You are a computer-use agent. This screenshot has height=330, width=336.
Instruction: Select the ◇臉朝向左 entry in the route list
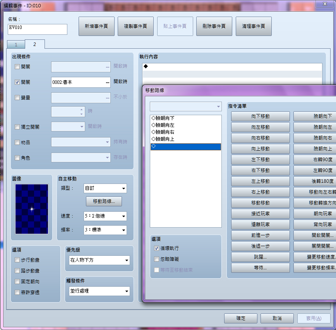[185, 125]
